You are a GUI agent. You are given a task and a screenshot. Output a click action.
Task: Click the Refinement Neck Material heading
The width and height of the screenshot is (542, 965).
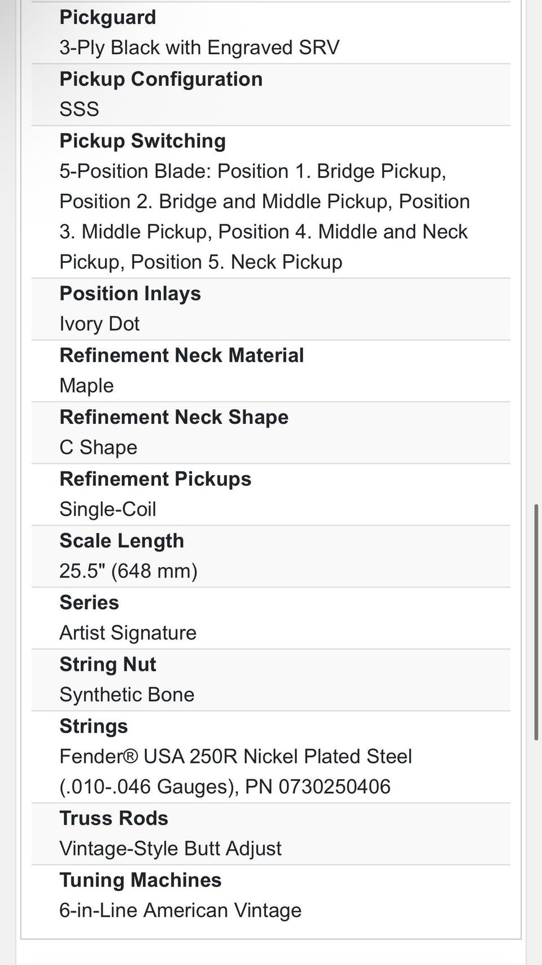pyautogui.click(x=181, y=355)
